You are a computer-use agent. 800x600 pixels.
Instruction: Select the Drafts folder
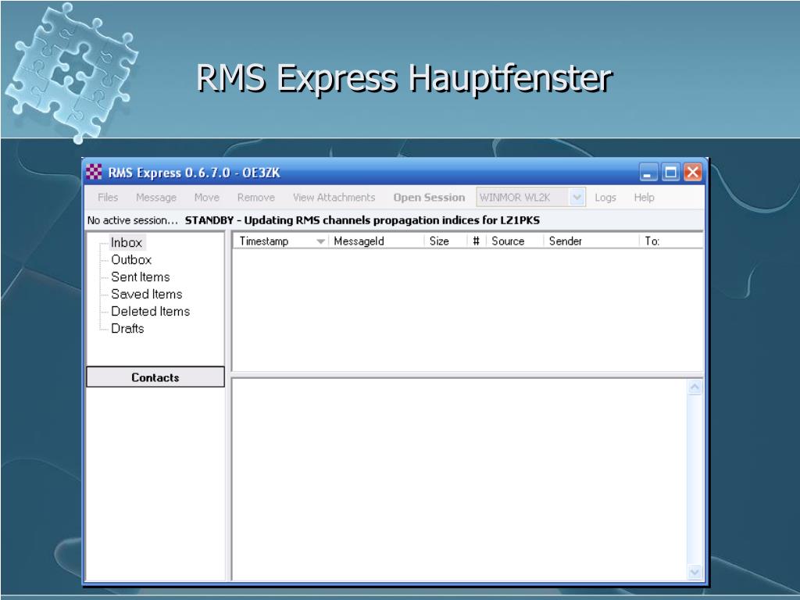tap(127, 329)
